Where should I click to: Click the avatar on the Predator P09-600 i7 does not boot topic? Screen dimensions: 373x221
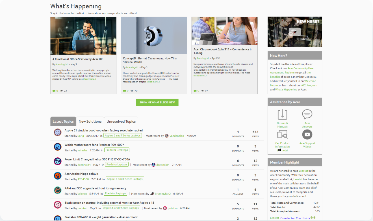(58, 218)
